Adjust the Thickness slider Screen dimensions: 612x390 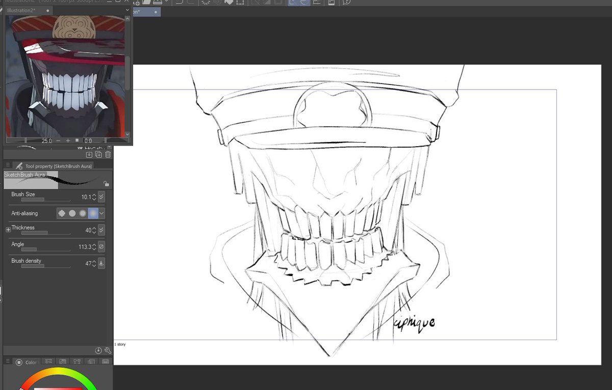pyautogui.click(x=45, y=233)
